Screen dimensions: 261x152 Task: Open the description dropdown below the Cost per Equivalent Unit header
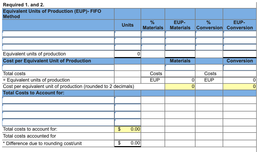[x=58, y=67]
